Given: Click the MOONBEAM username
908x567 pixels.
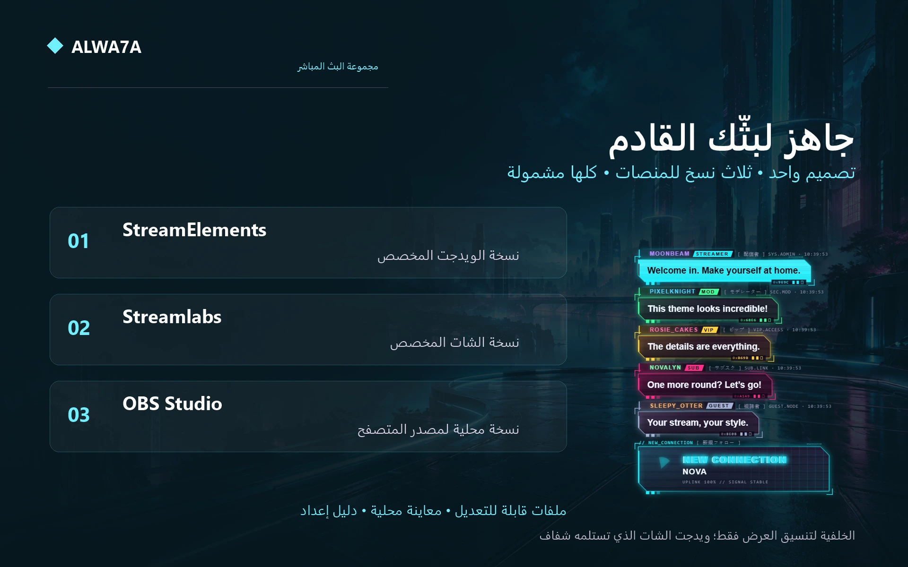Looking at the screenshot, I should [x=670, y=254].
